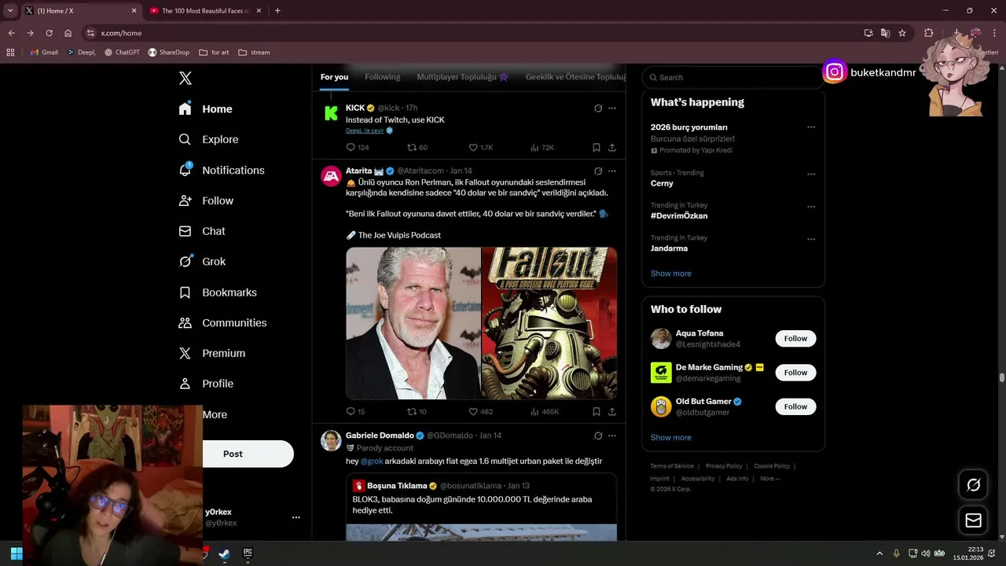Open KICK profile avatar
Image resolution: width=1006 pixels, height=566 pixels.
pyautogui.click(x=331, y=113)
